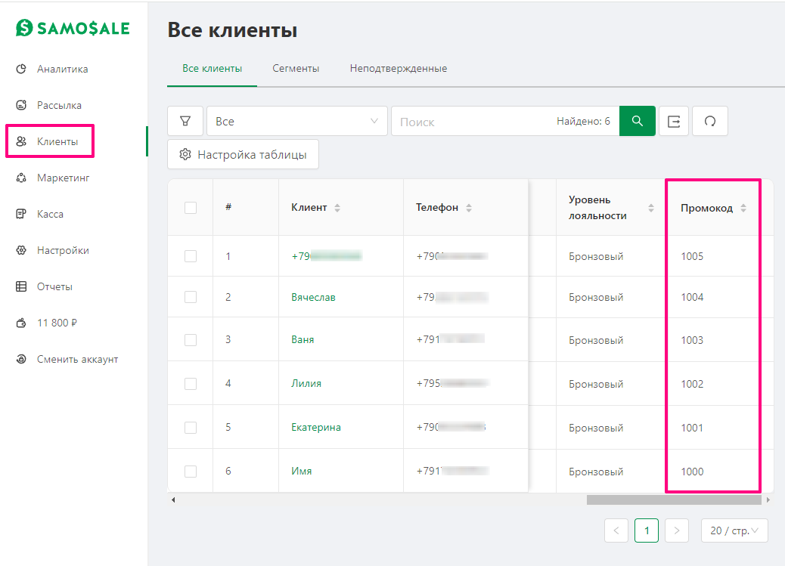Click the Сменить аккаунт icon
The height and width of the screenshot is (566, 785).
point(21,359)
